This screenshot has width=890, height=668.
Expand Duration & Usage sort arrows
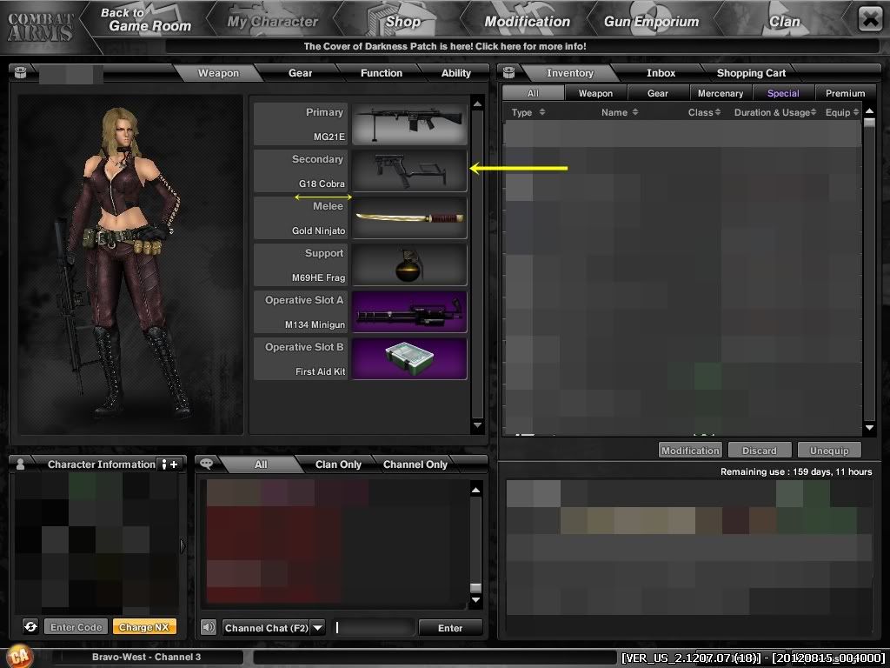(814, 112)
